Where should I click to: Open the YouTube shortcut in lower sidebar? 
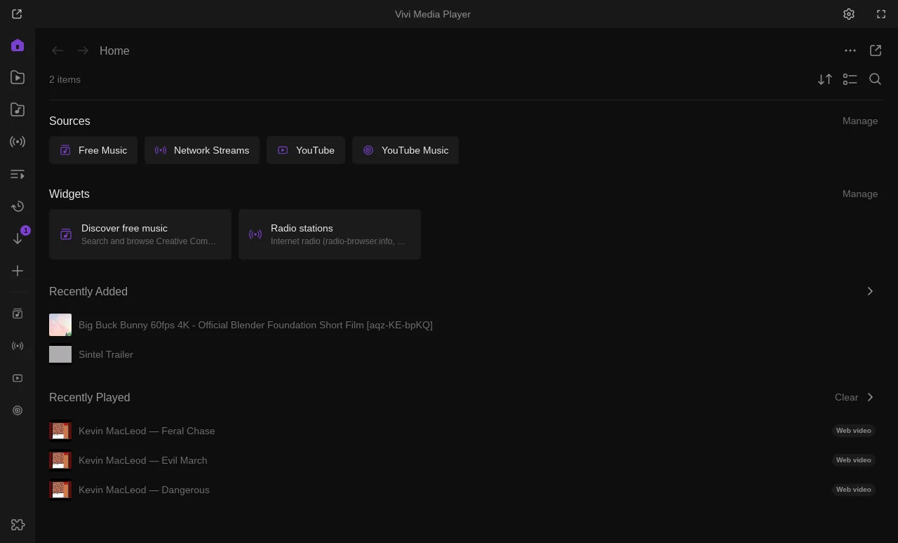click(x=18, y=378)
